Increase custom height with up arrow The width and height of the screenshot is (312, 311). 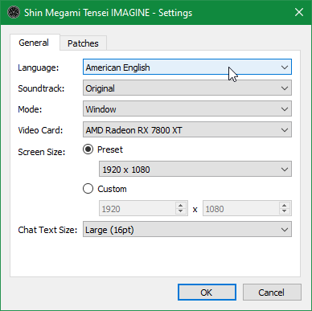[285, 205]
